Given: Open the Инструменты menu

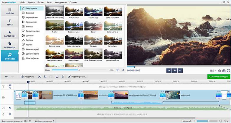Looking at the screenshot, I should click(x=61, y=2).
